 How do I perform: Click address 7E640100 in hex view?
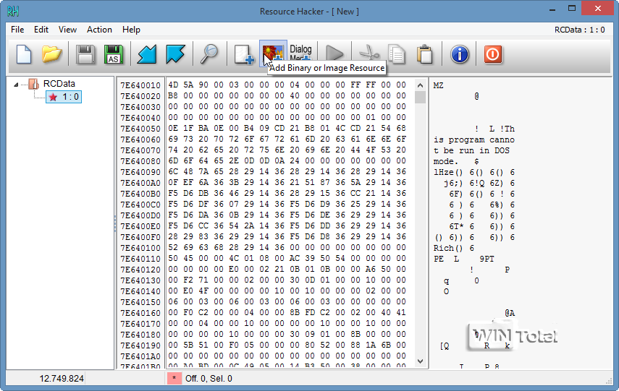[140, 248]
